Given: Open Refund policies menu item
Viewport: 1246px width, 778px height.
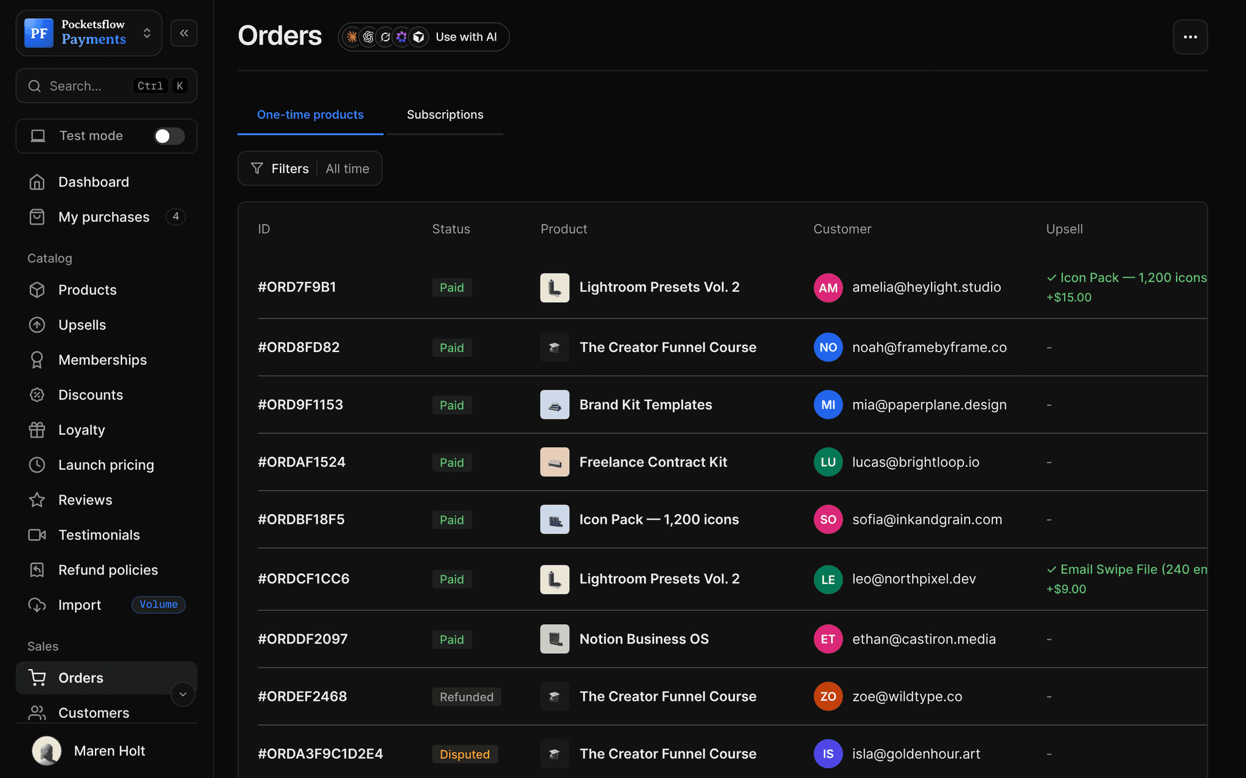Looking at the screenshot, I should point(106,570).
